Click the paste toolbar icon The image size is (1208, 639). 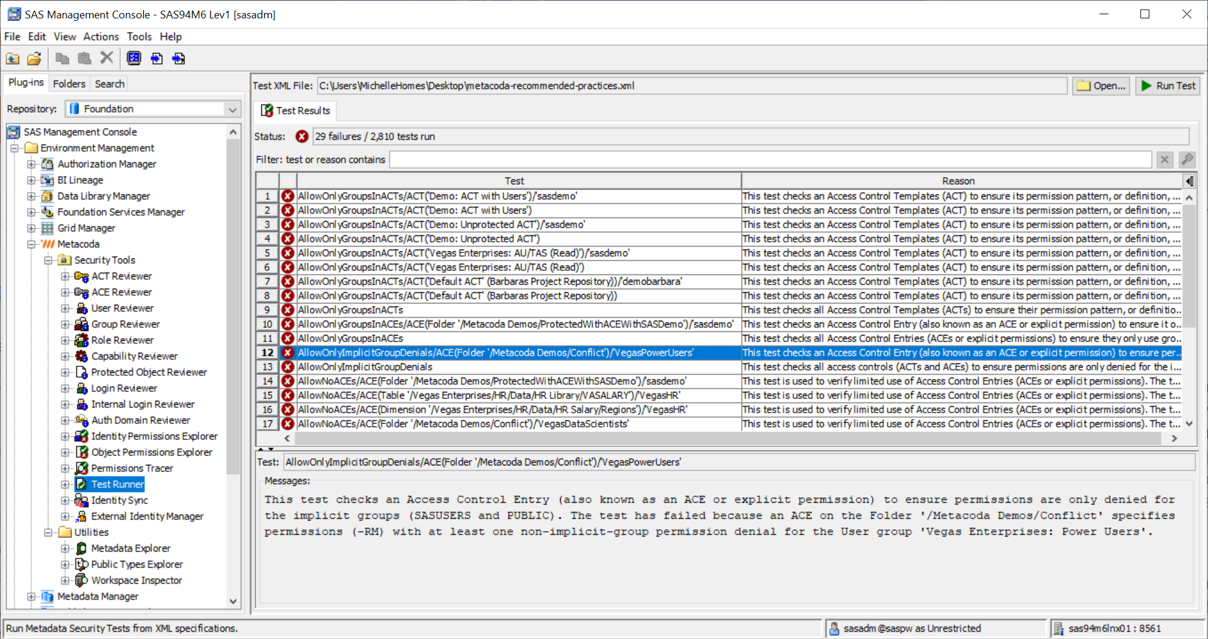[85, 58]
